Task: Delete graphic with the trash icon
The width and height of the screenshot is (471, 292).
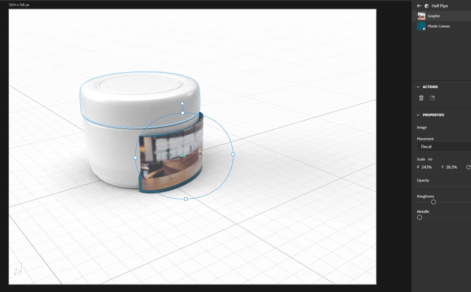Action: 421,98
